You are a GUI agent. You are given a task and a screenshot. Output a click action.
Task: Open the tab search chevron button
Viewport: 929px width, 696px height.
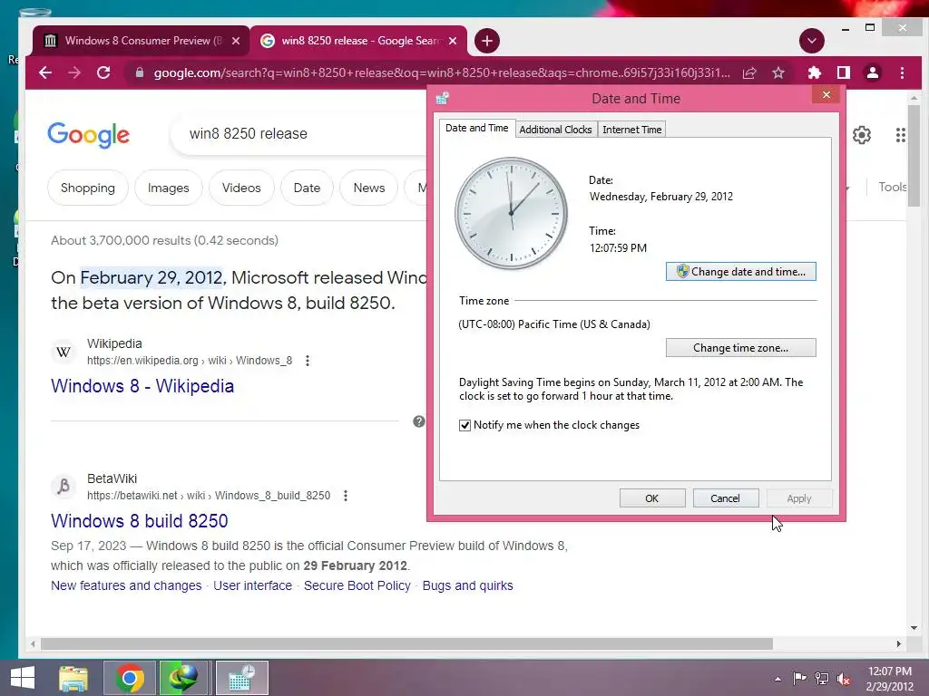812,41
